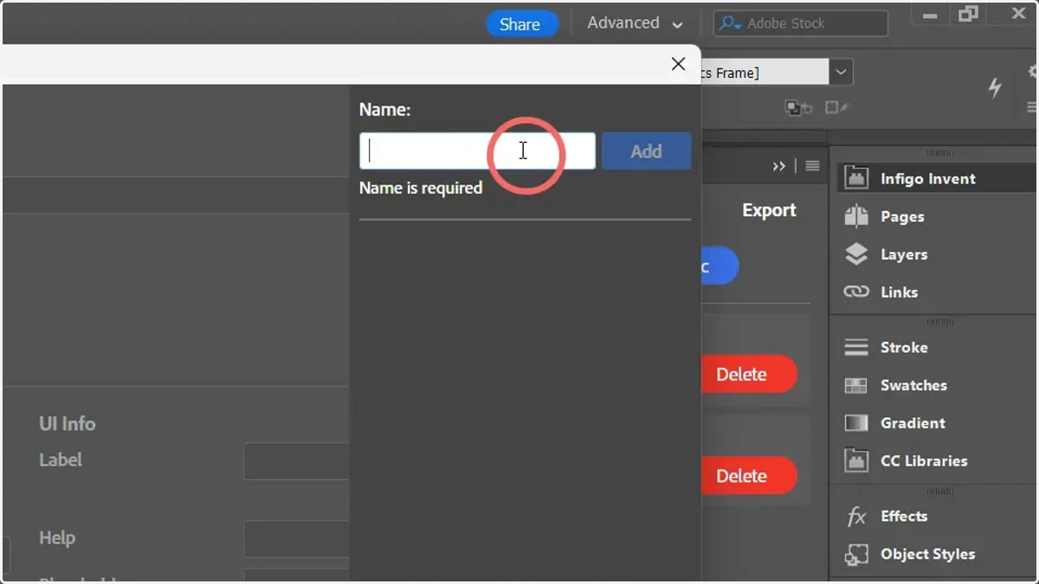Restore down the application window

tap(968, 14)
